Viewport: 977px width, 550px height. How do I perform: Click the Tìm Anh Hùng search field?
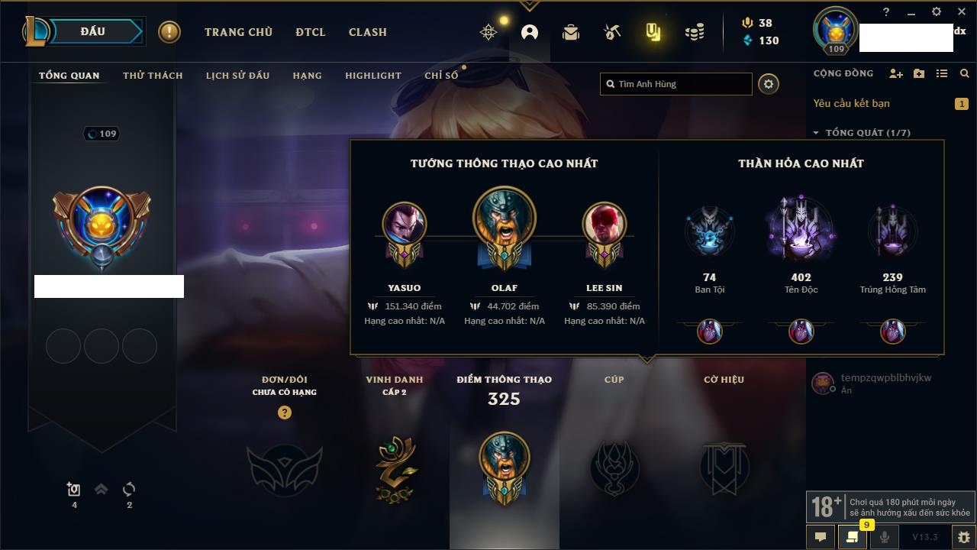676,84
